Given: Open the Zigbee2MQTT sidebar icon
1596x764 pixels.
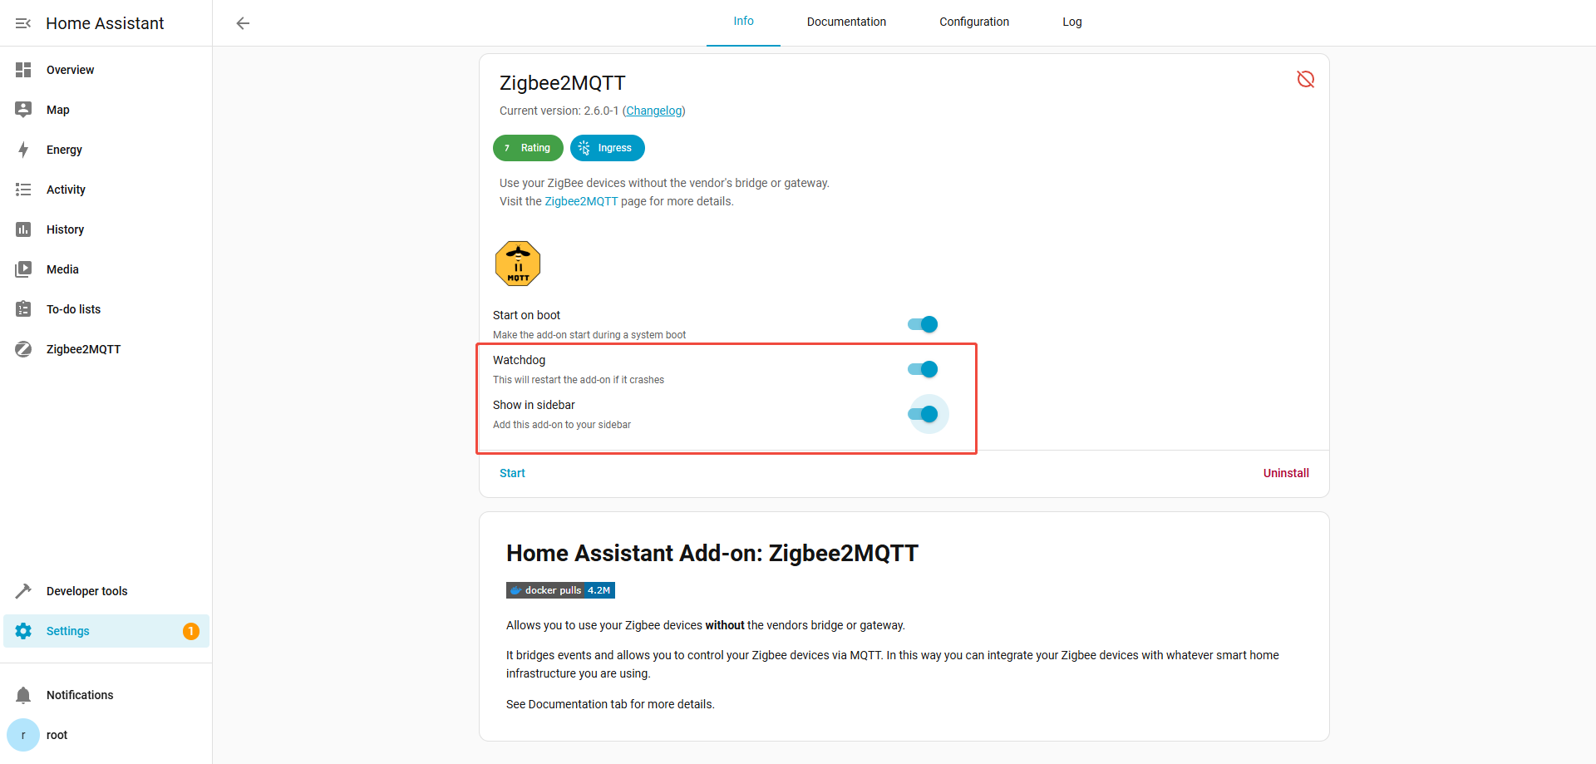Looking at the screenshot, I should click(x=23, y=349).
